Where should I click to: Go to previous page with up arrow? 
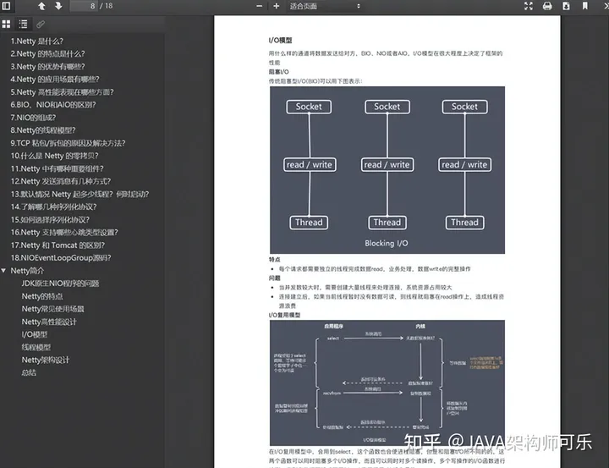click(41, 6)
